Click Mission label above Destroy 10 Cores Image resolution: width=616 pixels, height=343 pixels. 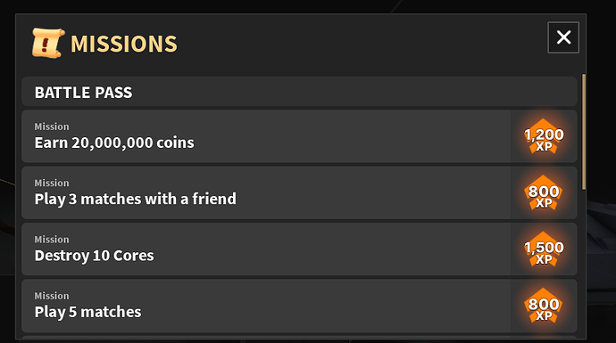tap(52, 240)
